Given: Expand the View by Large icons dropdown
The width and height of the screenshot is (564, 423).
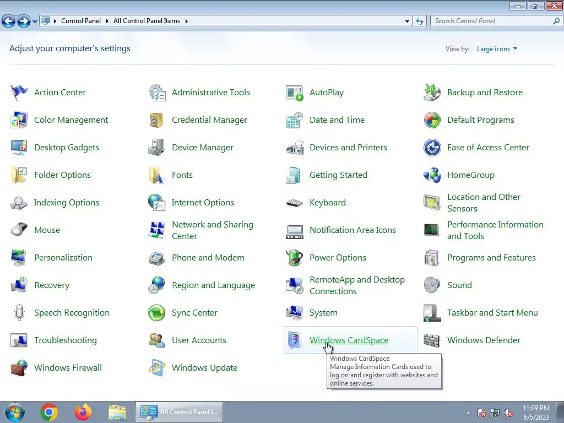Looking at the screenshot, I should tap(497, 49).
